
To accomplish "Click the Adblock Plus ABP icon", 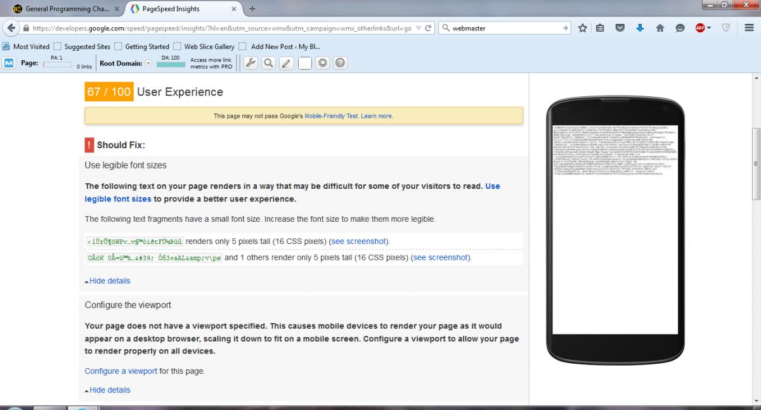I will tap(699, 29).
